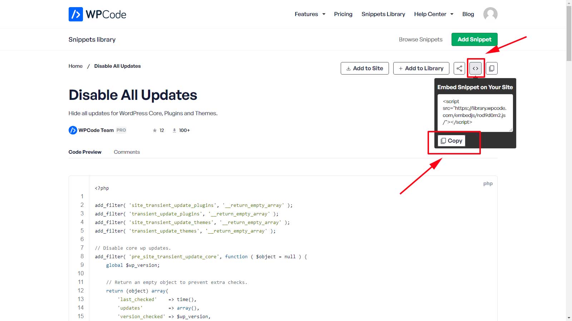The height and width of the screenshot is (321, 572).
Task: Click the 100+ downloads count
Action: coord(184,131)
